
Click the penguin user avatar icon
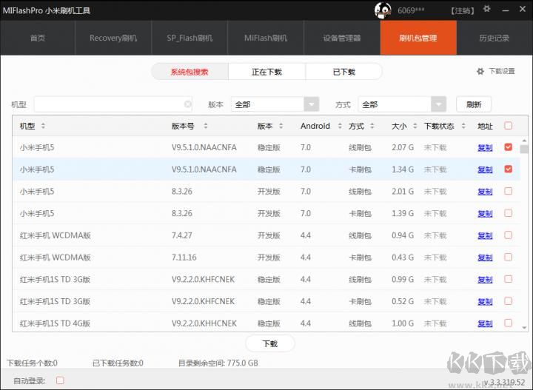click(x=383, y=10)
